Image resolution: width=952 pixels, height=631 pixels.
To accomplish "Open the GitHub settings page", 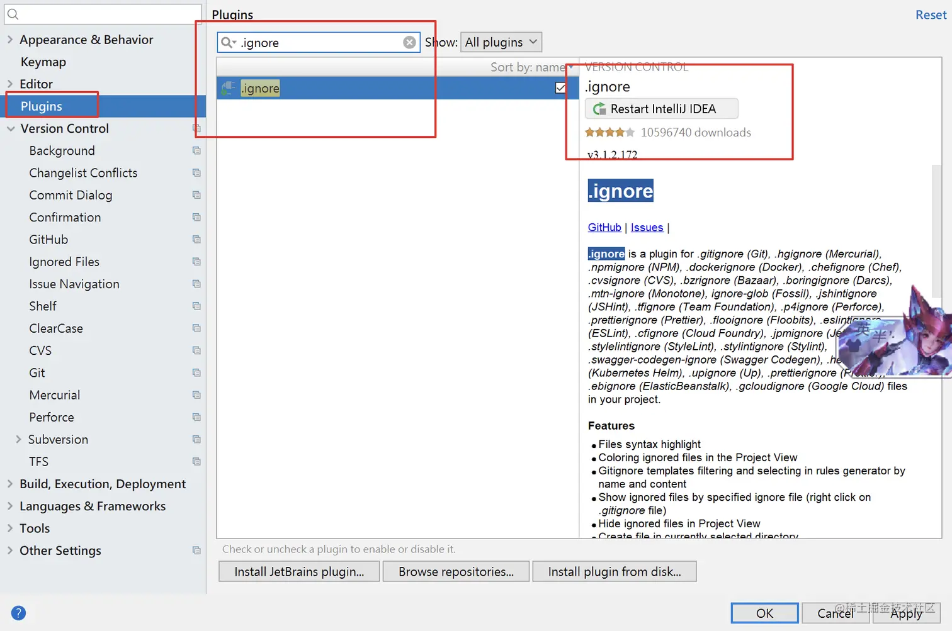I will coord(48,239).
